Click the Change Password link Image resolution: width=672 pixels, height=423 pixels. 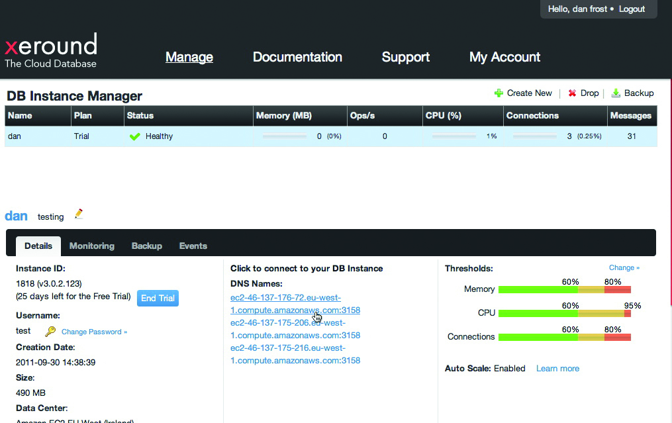coord(94,332)
